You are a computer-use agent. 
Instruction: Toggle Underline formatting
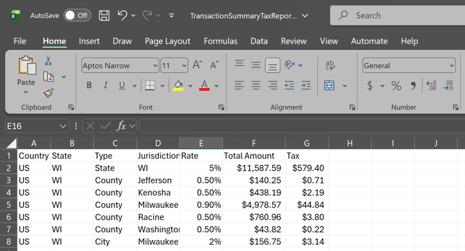[x=122, y=85]
